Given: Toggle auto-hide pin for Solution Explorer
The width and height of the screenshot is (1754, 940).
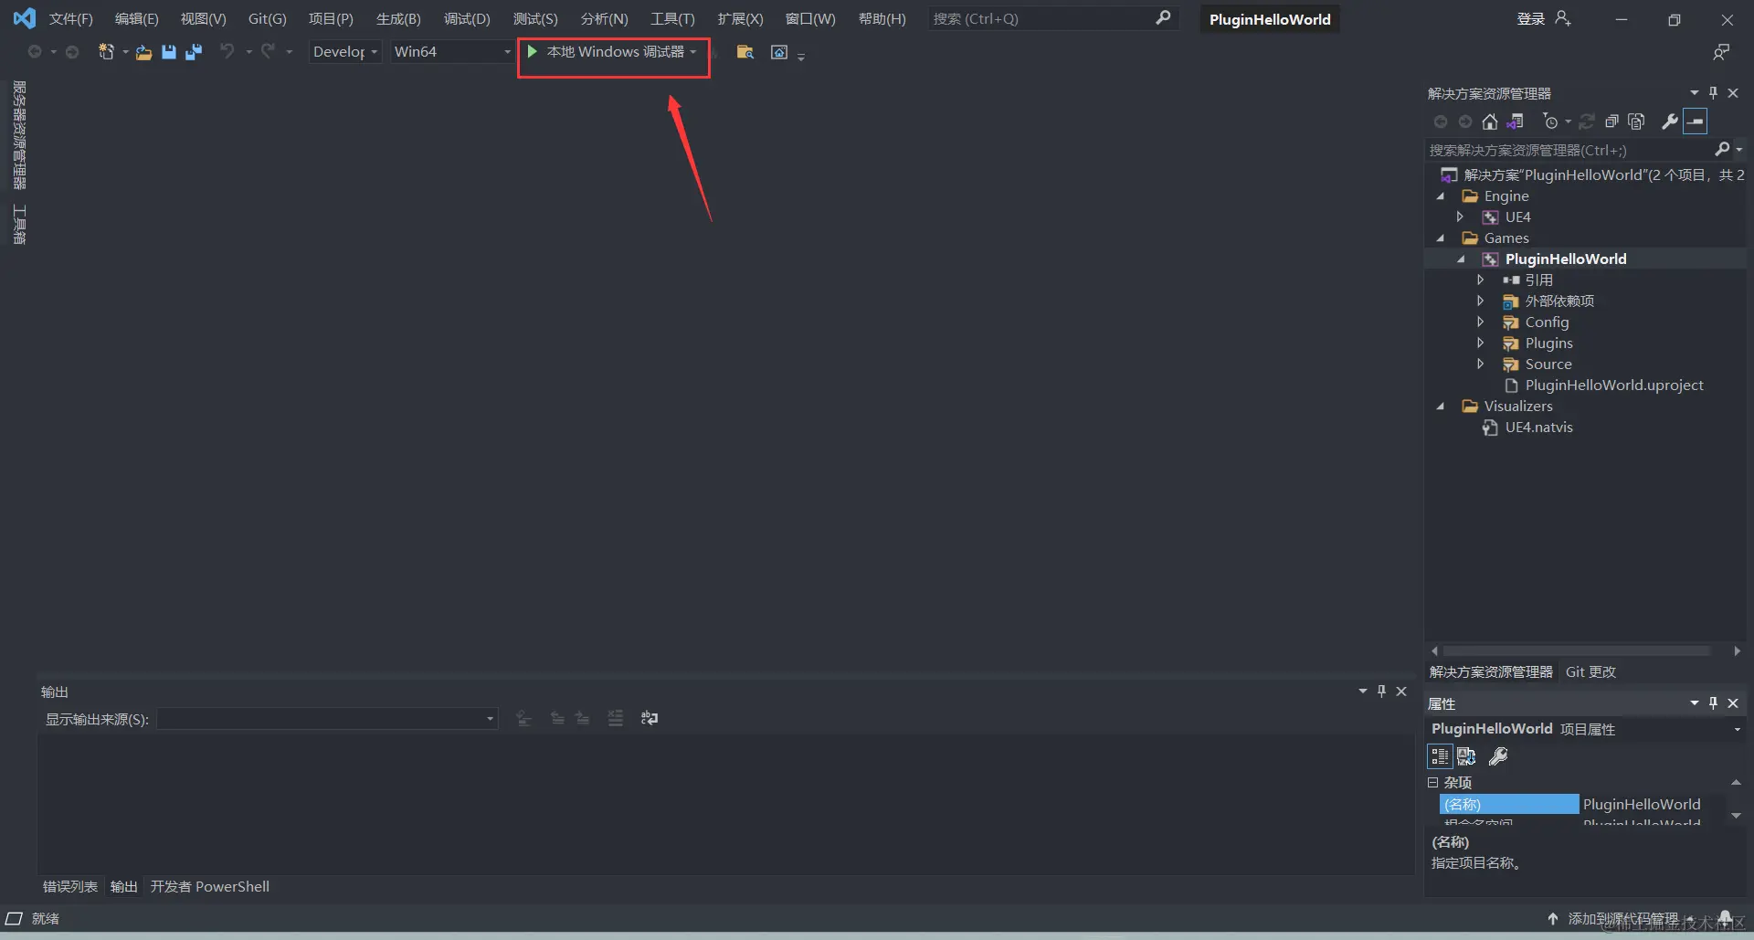Looking at the screenshot, I should [1714, 93].
